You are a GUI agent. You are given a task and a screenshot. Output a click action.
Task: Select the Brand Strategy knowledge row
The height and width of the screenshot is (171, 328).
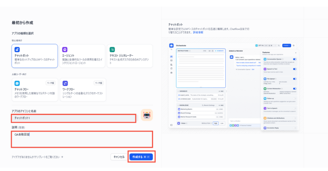point(201,113)
